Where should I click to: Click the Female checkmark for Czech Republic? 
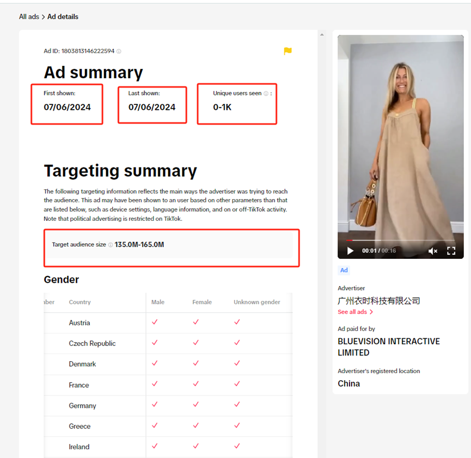point(196,343)
